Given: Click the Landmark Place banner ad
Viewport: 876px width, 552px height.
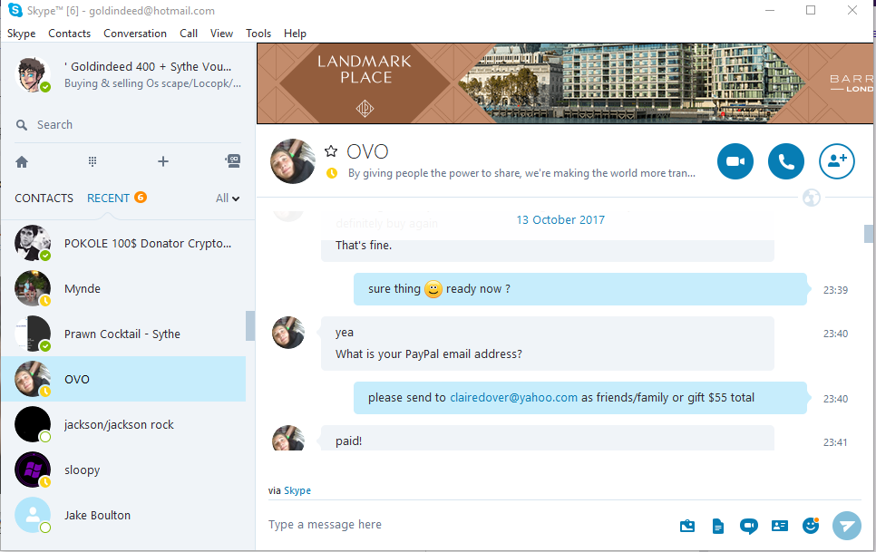Looking at the screenshot, I should (x=565, y=83).
